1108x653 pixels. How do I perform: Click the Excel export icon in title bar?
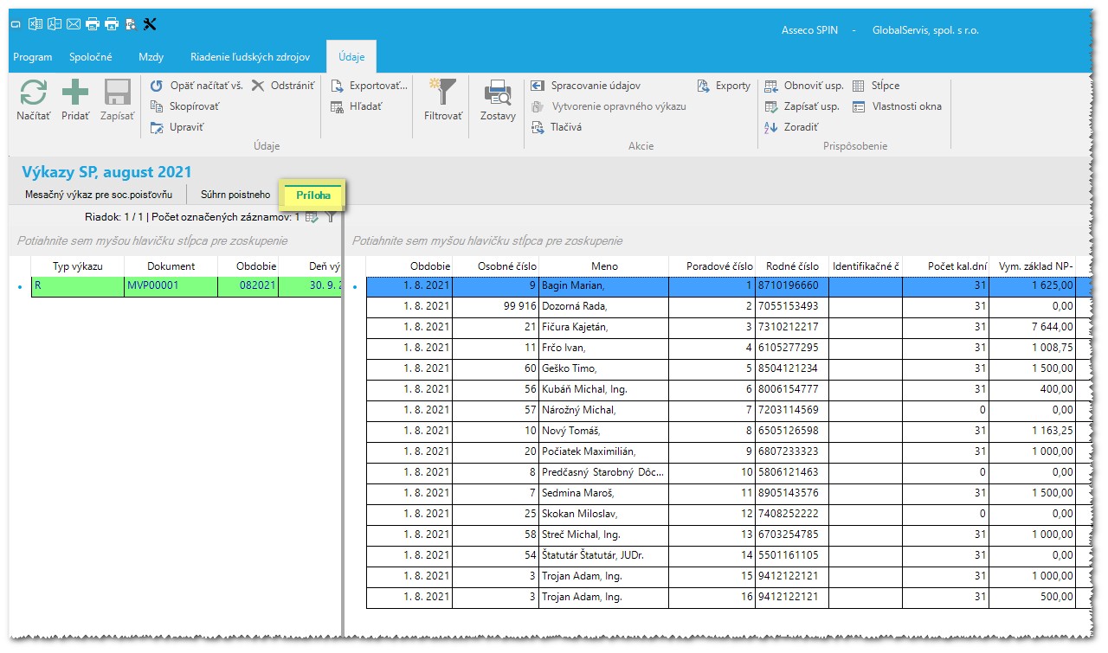(x=35, y=24)
